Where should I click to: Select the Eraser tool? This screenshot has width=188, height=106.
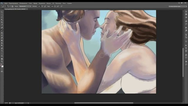[x=2, y=38]
